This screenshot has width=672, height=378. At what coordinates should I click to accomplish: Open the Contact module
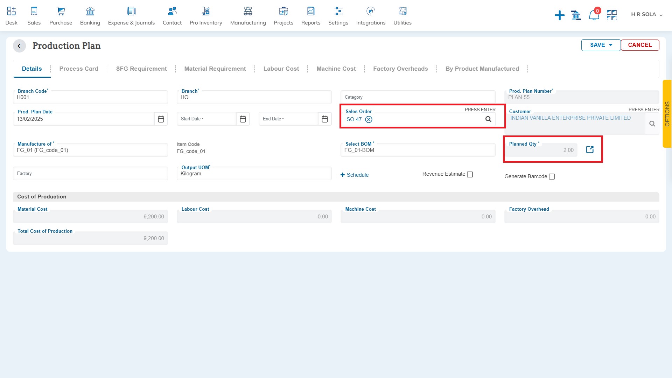(172, 16)
